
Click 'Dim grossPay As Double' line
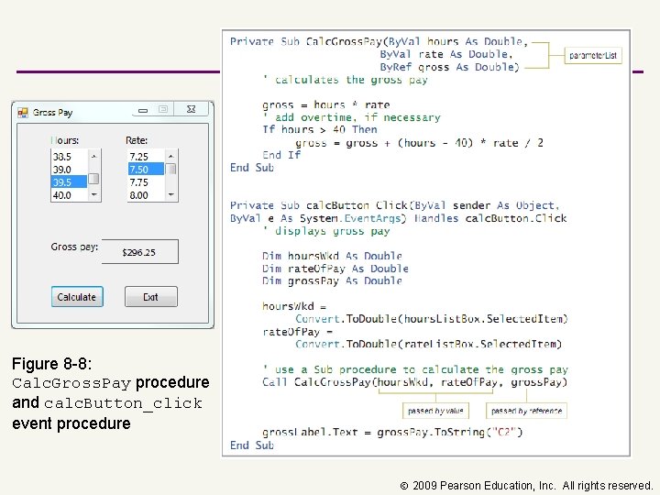point(332,280)
